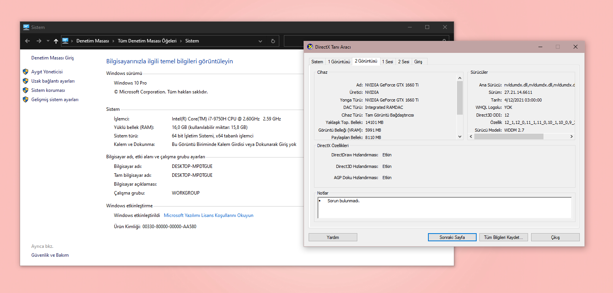Open the 1 Sesi tab
613x293 pixels.
[x=387, y=62]
